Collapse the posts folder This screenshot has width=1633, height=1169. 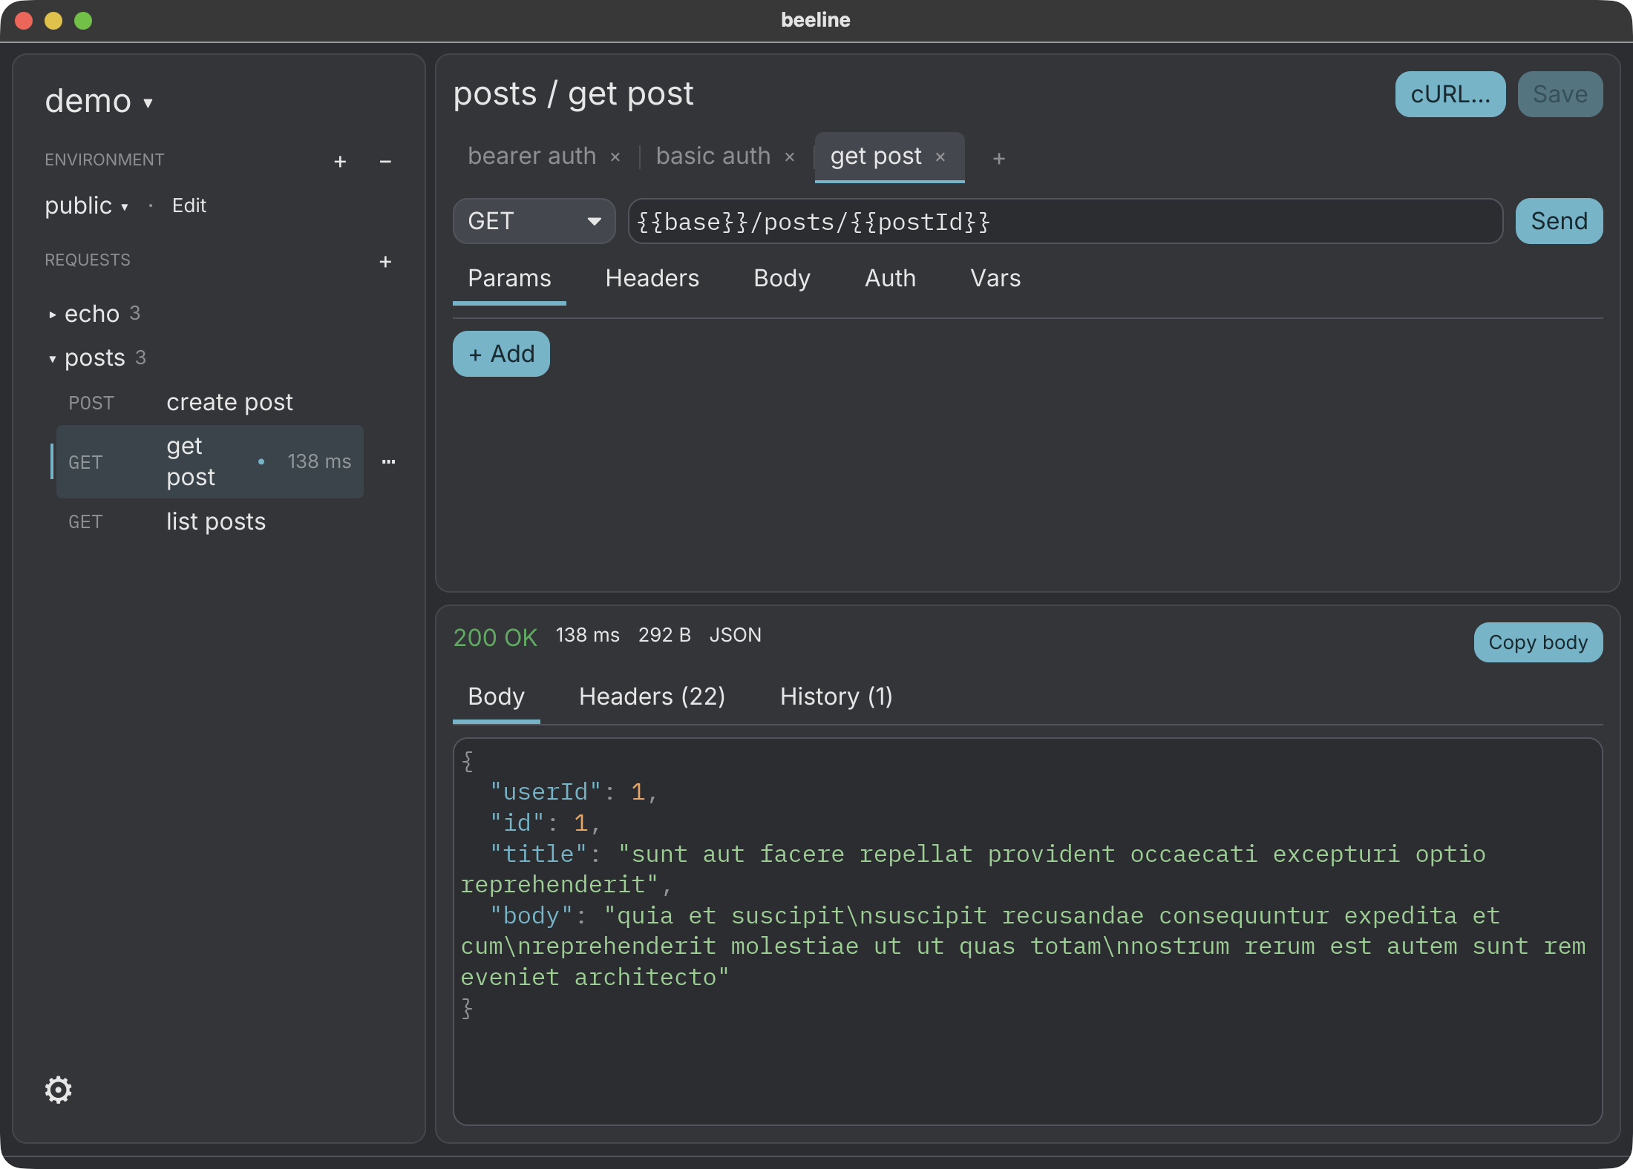(x=96, y=358)
